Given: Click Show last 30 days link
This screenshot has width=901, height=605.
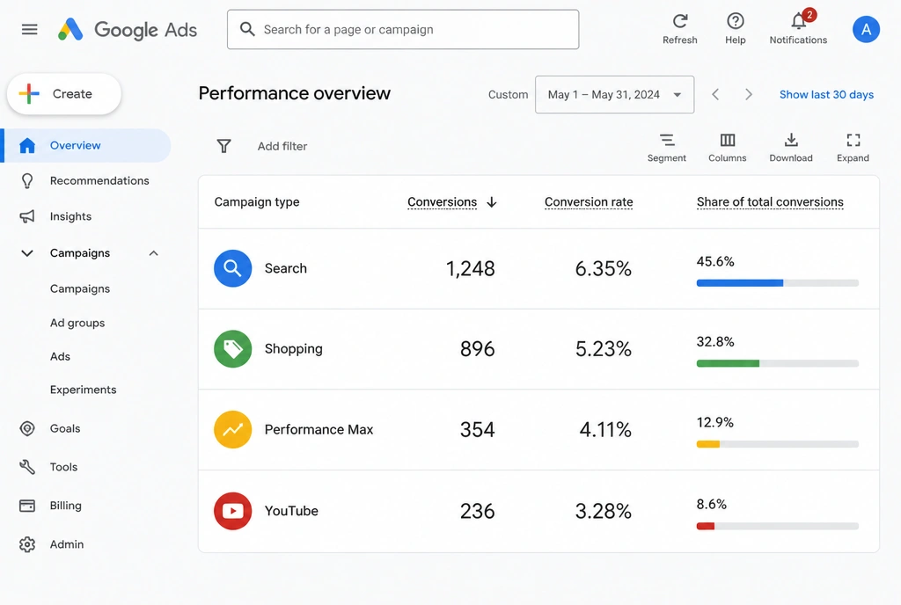Looking at the screenshot, I should pyautogui.click(x=826, y=95).
